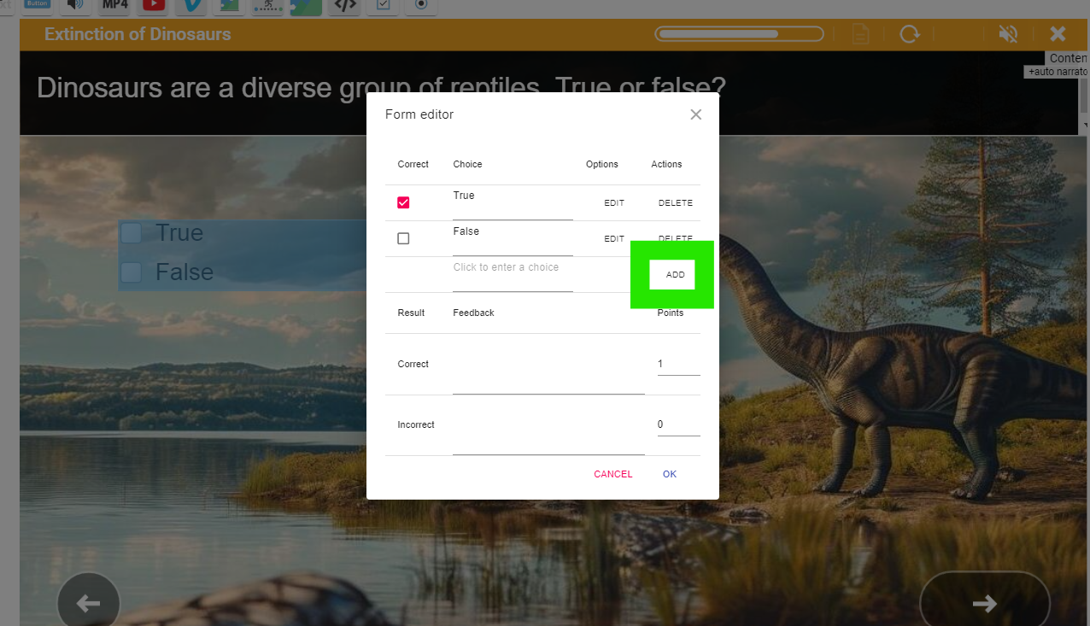The width and height of the screenshot is (1090, 626).
Task: Cancel the Form editor dialog
Action: click(x=613, y=474)
